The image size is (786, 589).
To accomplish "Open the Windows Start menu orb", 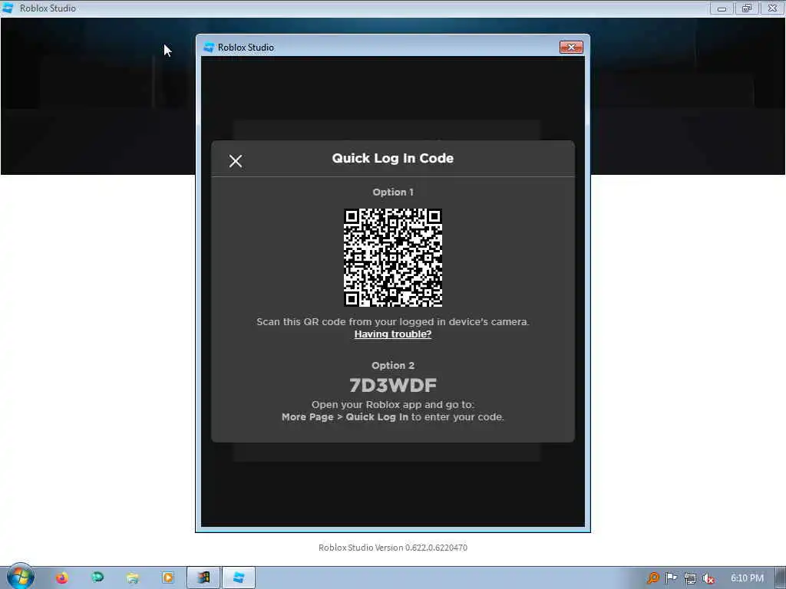I will (20, 577).
